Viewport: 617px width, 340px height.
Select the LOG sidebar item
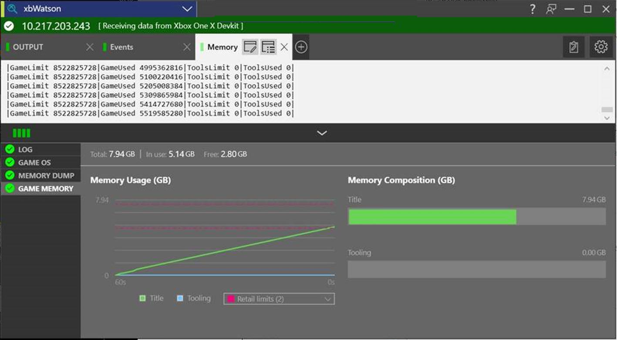40,149
